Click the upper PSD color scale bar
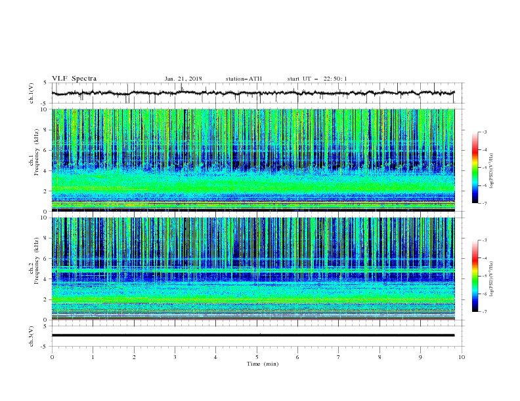520x401 pixels. 475,168
